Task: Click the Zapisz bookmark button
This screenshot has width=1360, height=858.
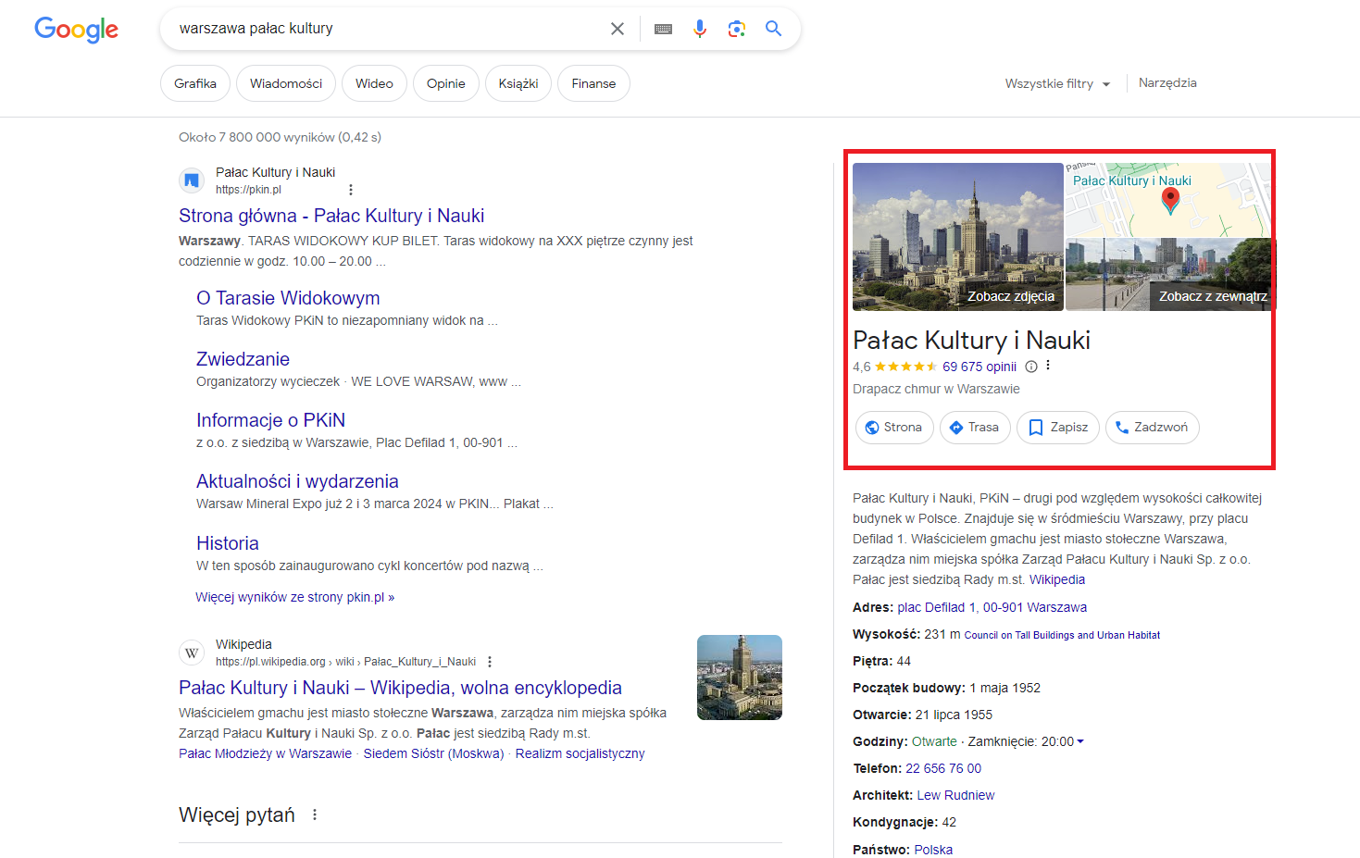Action: (x=1058, y=428)
